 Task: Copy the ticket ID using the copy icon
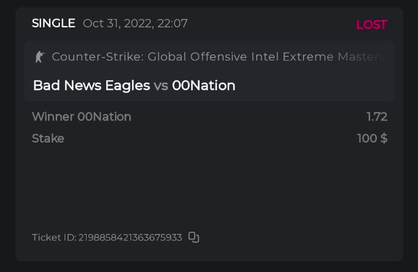[194, 238]
